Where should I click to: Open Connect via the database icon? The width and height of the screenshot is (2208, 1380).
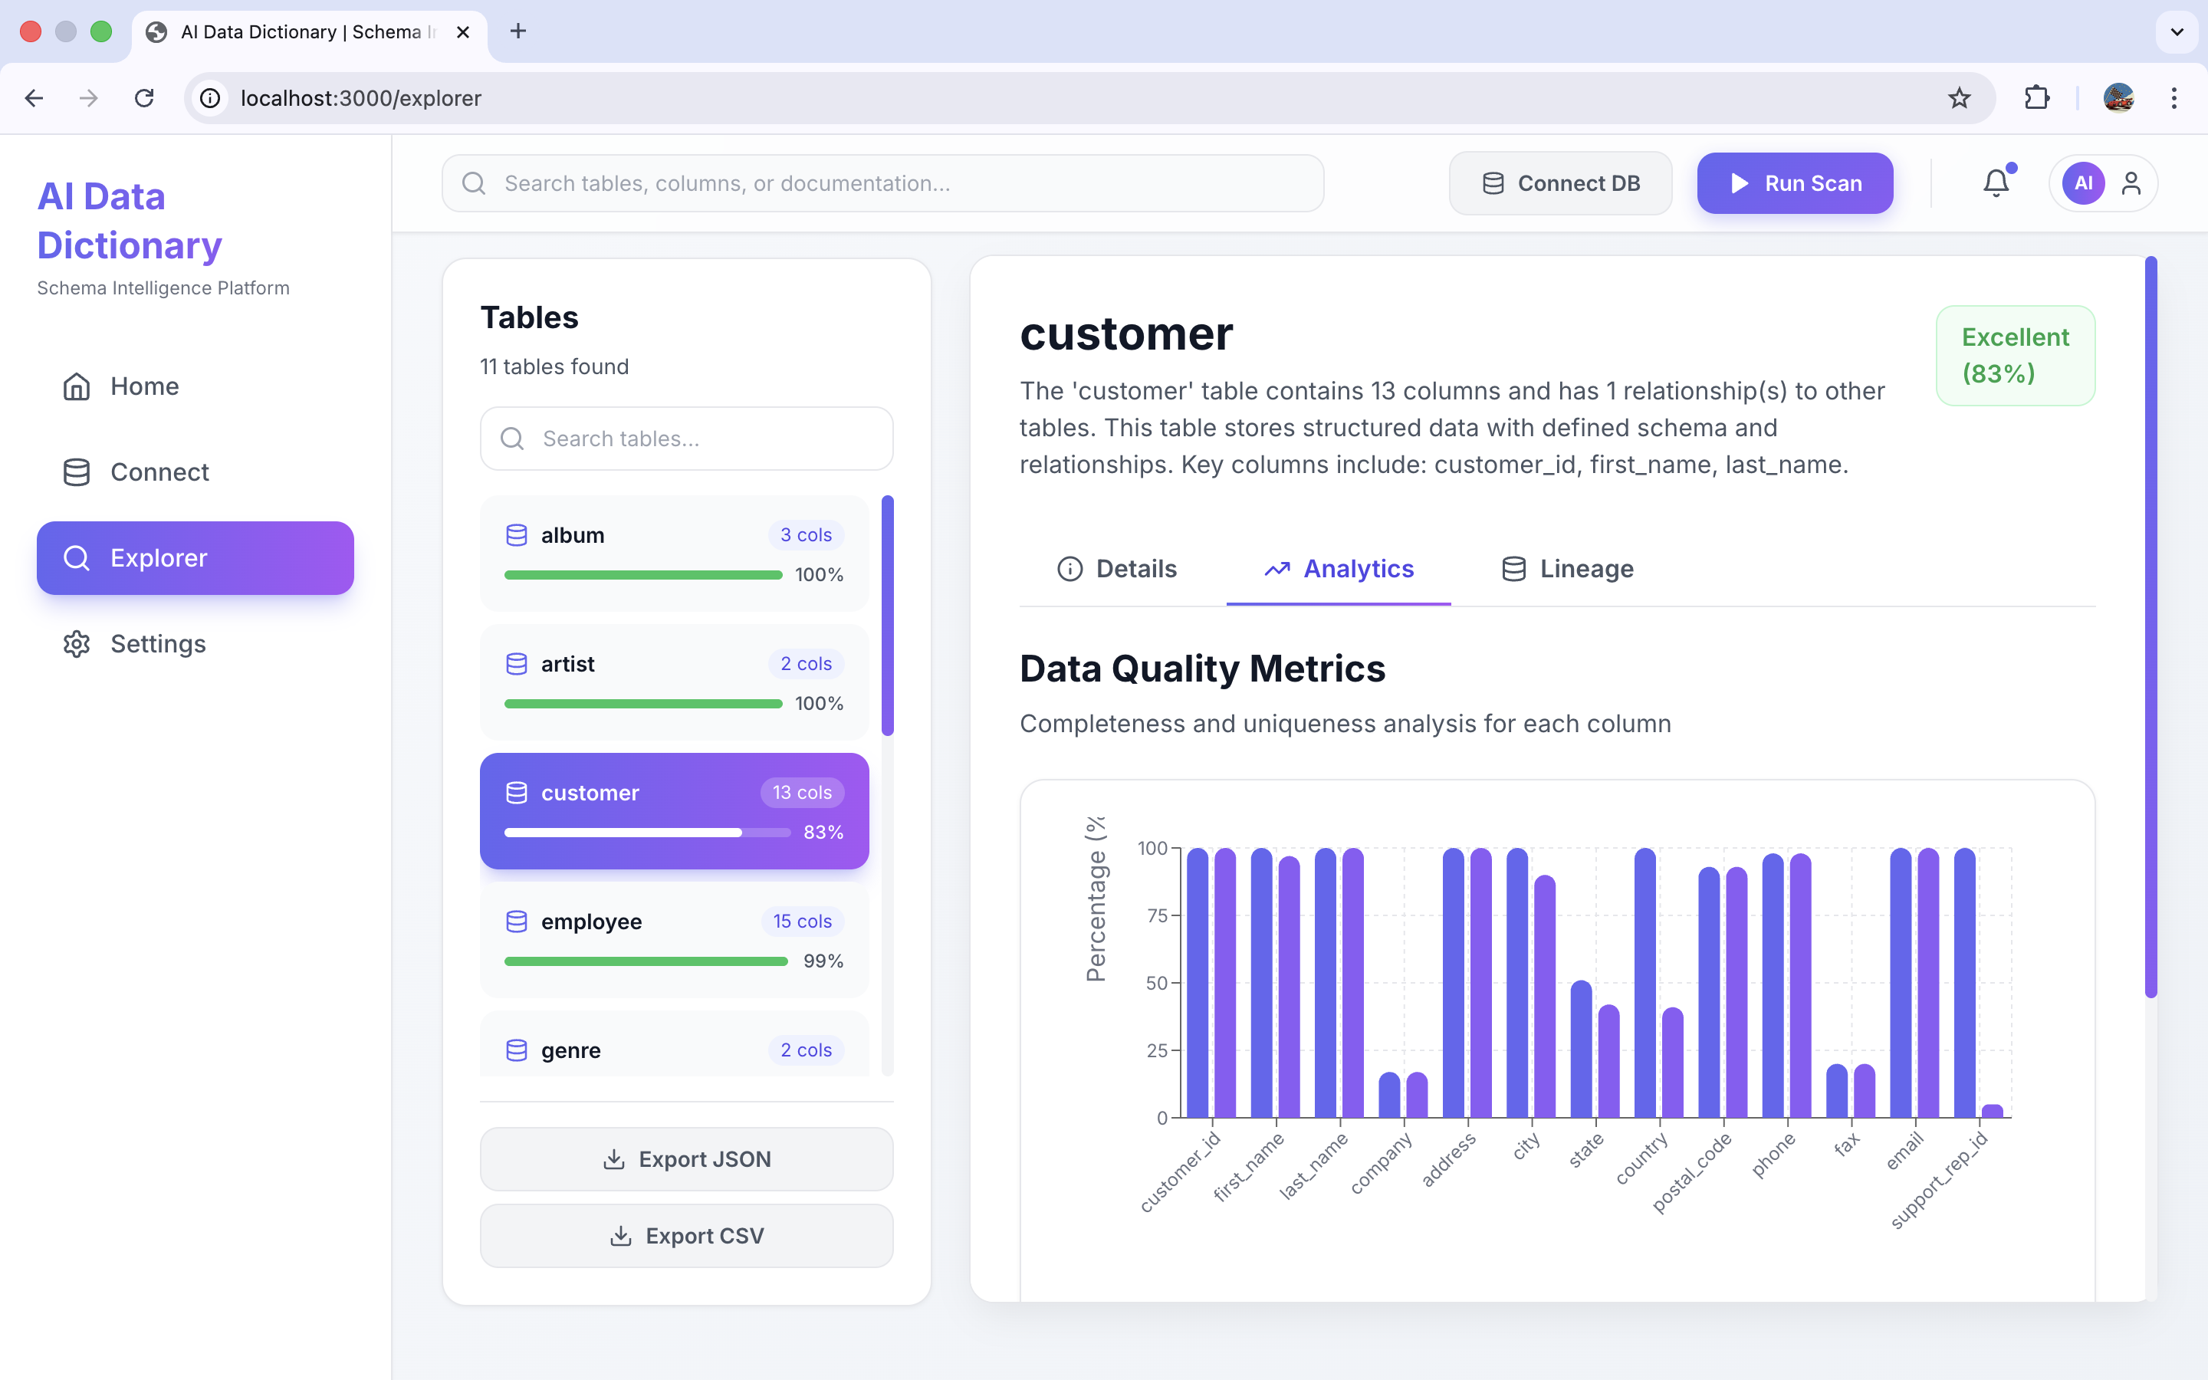(x=77, y=472)
